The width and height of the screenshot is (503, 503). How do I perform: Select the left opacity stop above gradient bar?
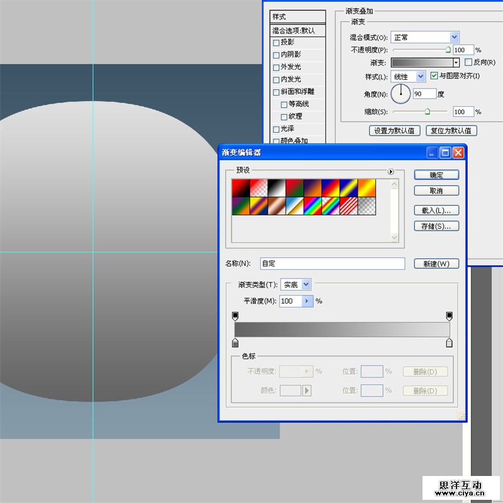click(x=235, y=316)
